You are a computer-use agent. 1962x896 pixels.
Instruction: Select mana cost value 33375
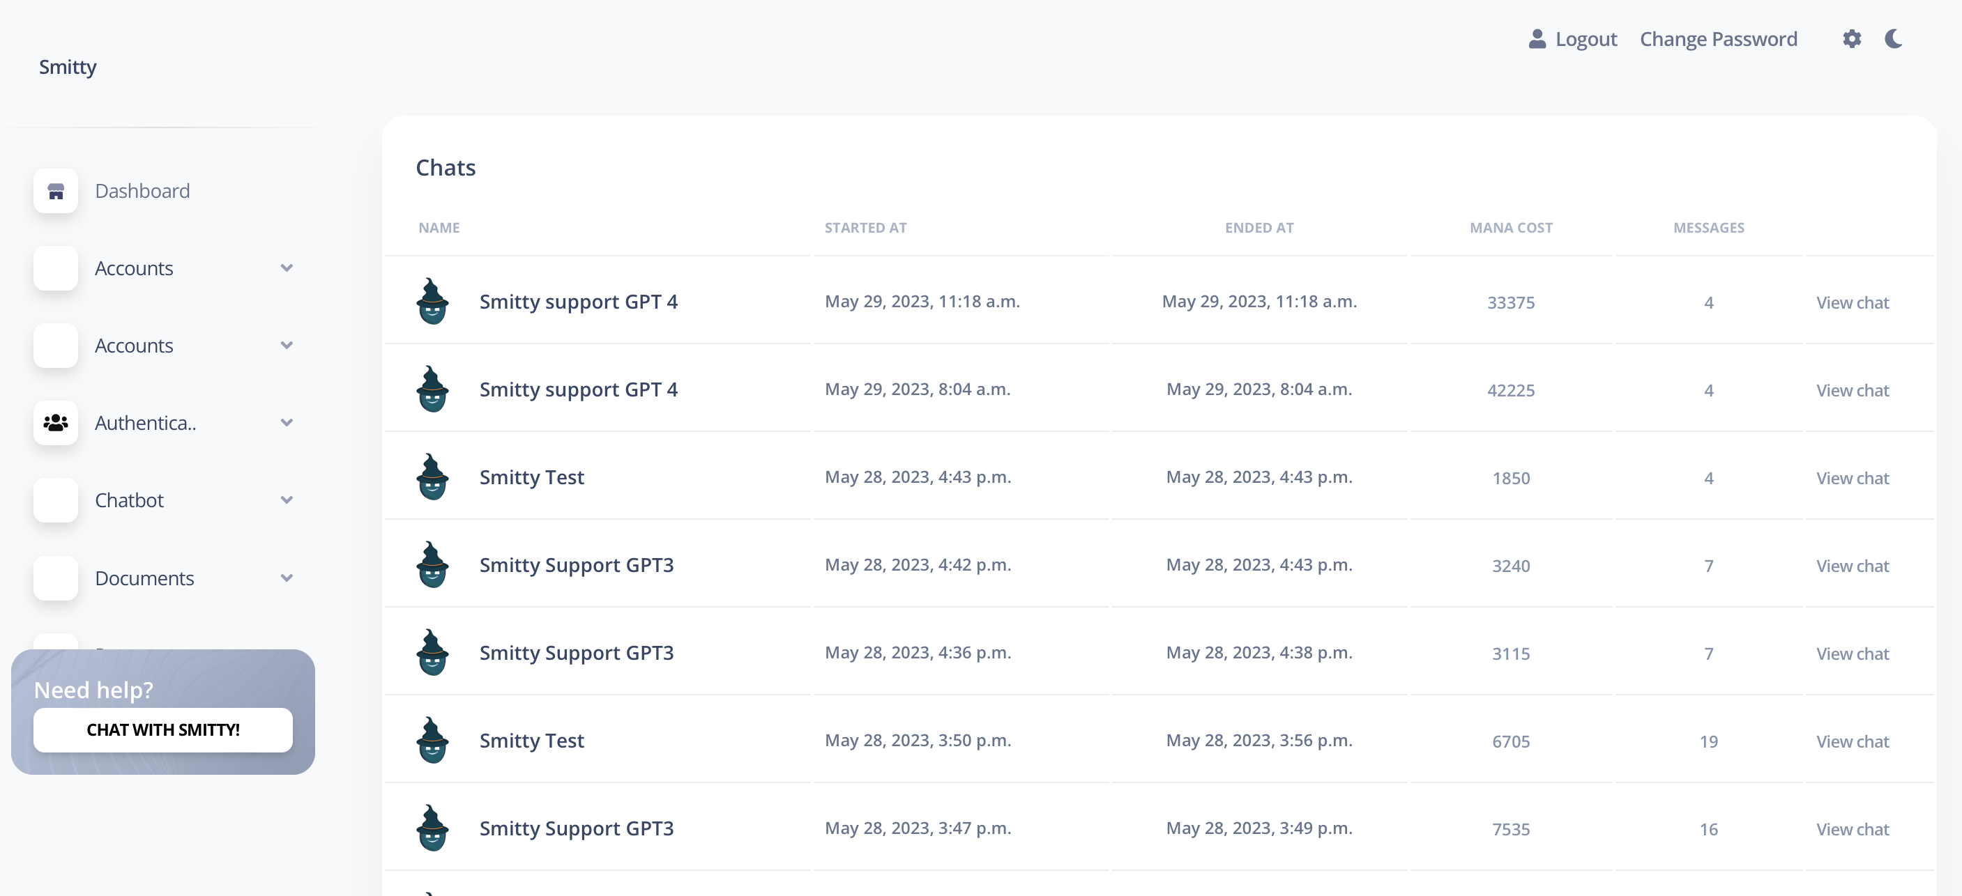click(1510, 303)
